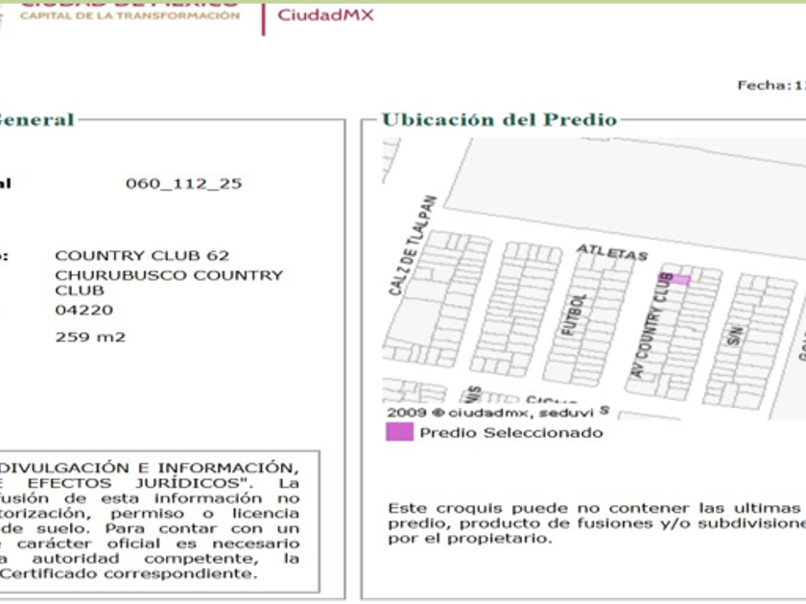Click the purple 'Predio Seleccionado' legend swatch
806x604 pixels.
click(399, 431)
